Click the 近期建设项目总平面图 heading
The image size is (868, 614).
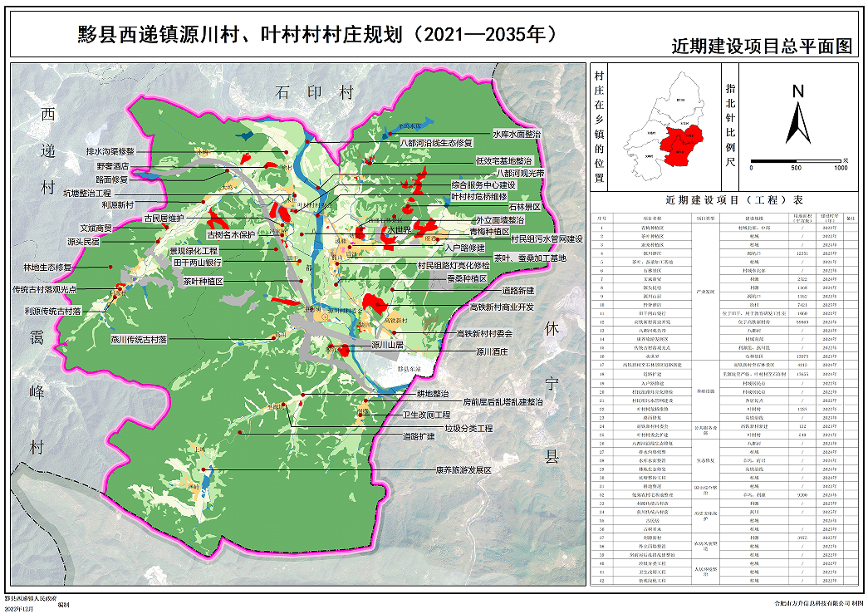click(x=763, y=47)
